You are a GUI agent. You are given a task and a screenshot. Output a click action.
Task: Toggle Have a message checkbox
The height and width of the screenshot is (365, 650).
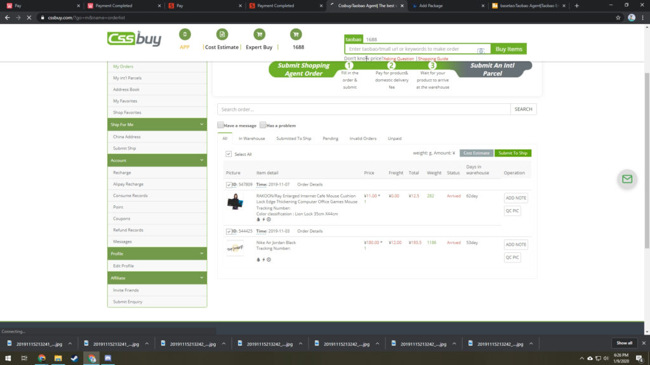[x=220, y=125]
